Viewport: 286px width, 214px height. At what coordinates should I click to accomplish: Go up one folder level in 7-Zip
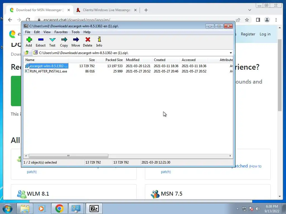pyautogui.click(x=27, y=53)
